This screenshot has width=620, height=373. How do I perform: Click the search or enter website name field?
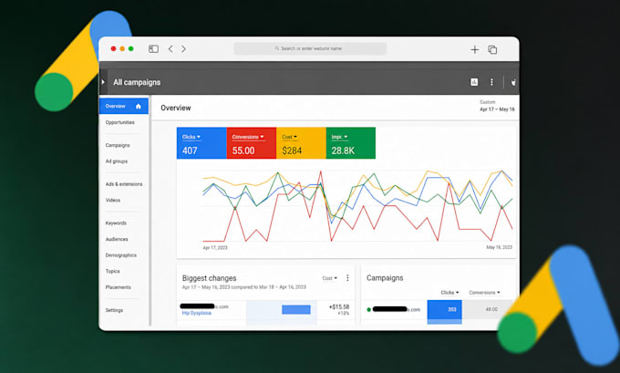coord(310,48)
